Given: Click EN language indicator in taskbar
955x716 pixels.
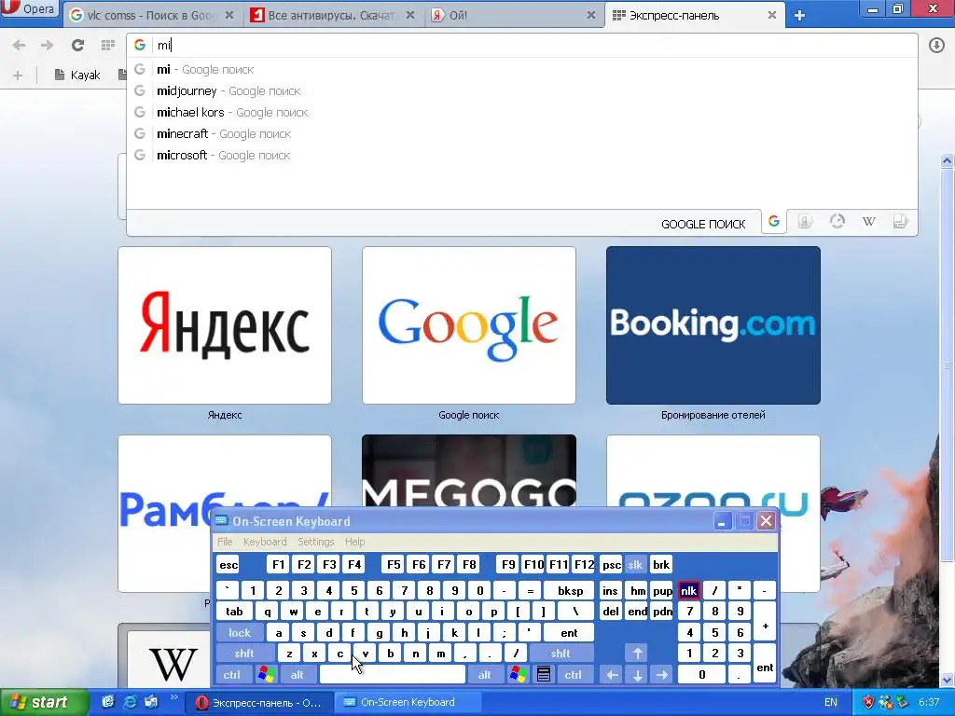Looking at the screenshot, I should point(830,702).
